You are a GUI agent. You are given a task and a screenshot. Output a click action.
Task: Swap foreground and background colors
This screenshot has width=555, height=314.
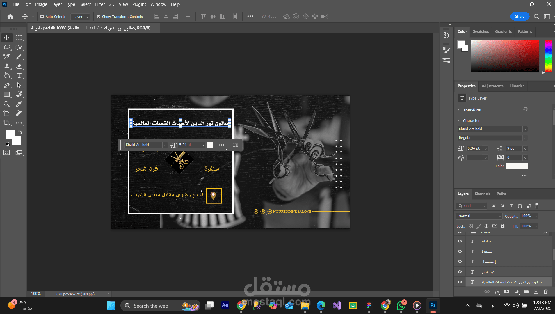point(20,132)
